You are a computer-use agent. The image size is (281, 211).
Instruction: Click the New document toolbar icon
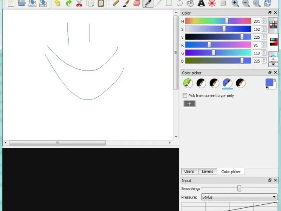pyautogui.click(x=11, y=3)
